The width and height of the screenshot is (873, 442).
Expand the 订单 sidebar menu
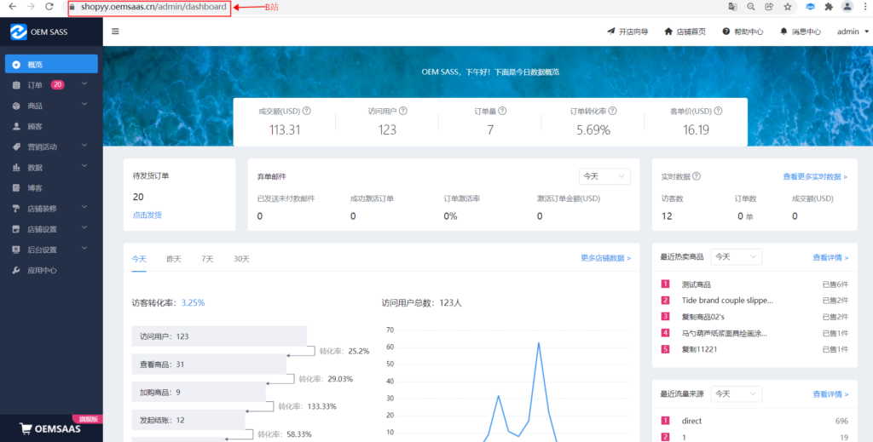pos(51,85)
